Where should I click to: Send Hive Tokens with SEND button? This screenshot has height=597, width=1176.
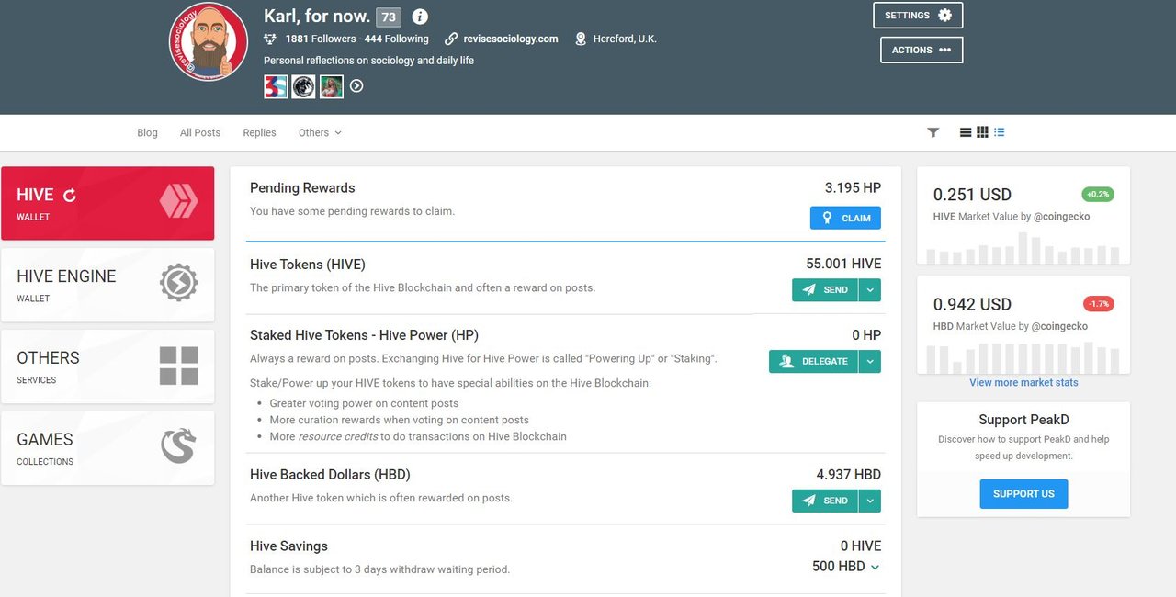(825, 289)
